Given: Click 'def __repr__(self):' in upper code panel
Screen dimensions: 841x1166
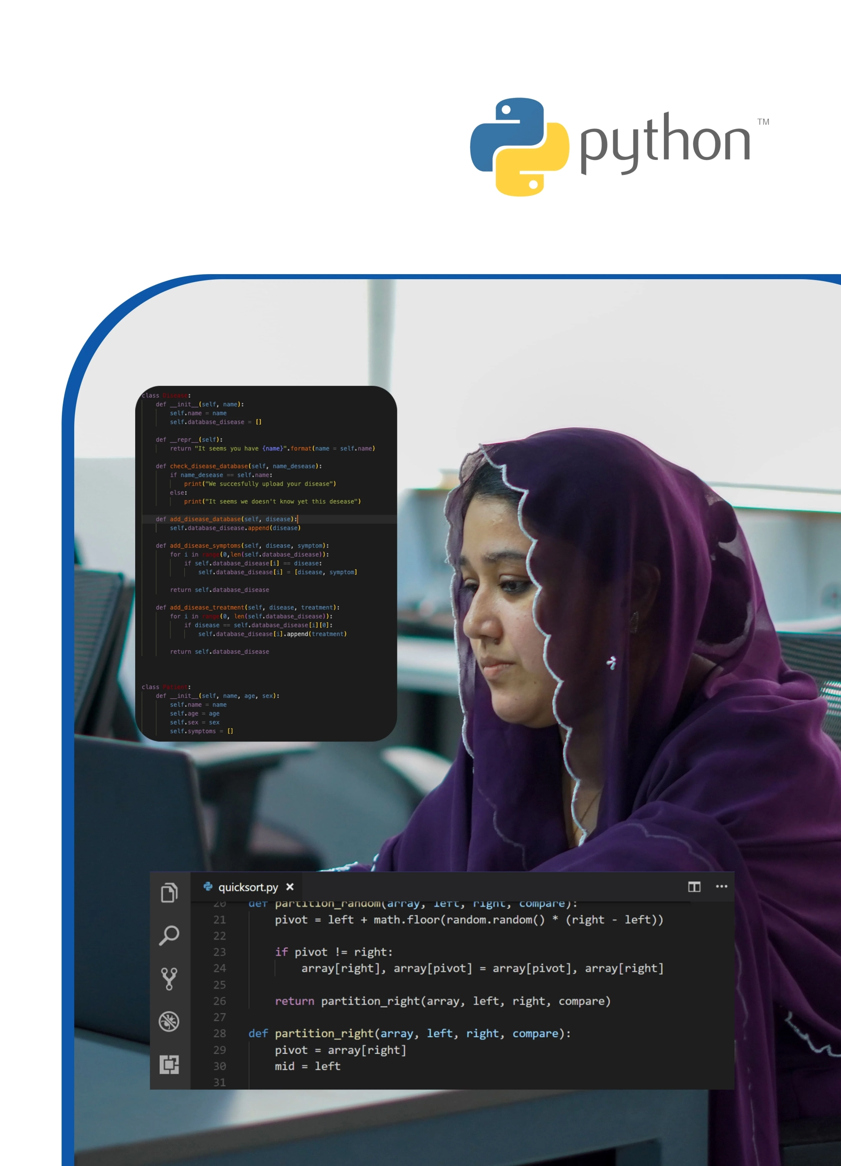Looking at the screenshot, I should (x=190, y=440).
